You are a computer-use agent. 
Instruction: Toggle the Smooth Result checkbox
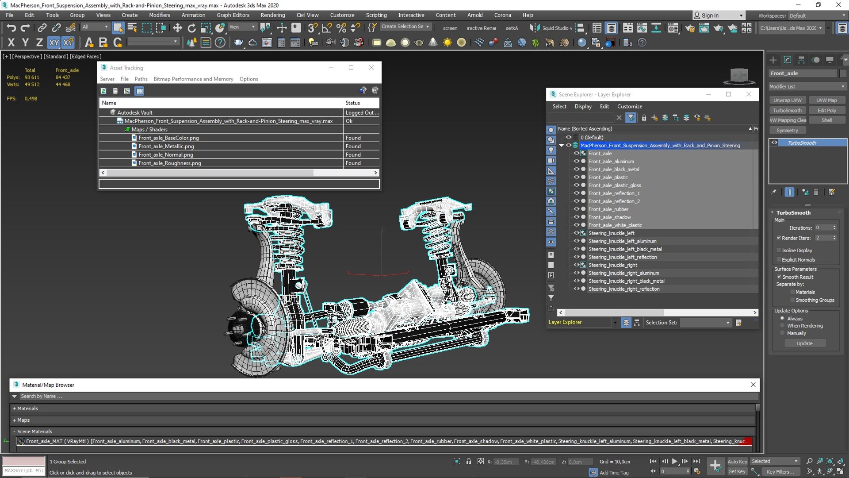click(779, 277)
